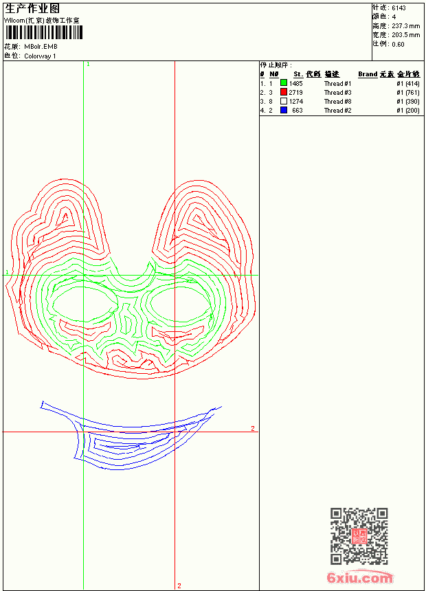
Task: Click the white swatch for Thread #8
Action: tap(284, 101)
